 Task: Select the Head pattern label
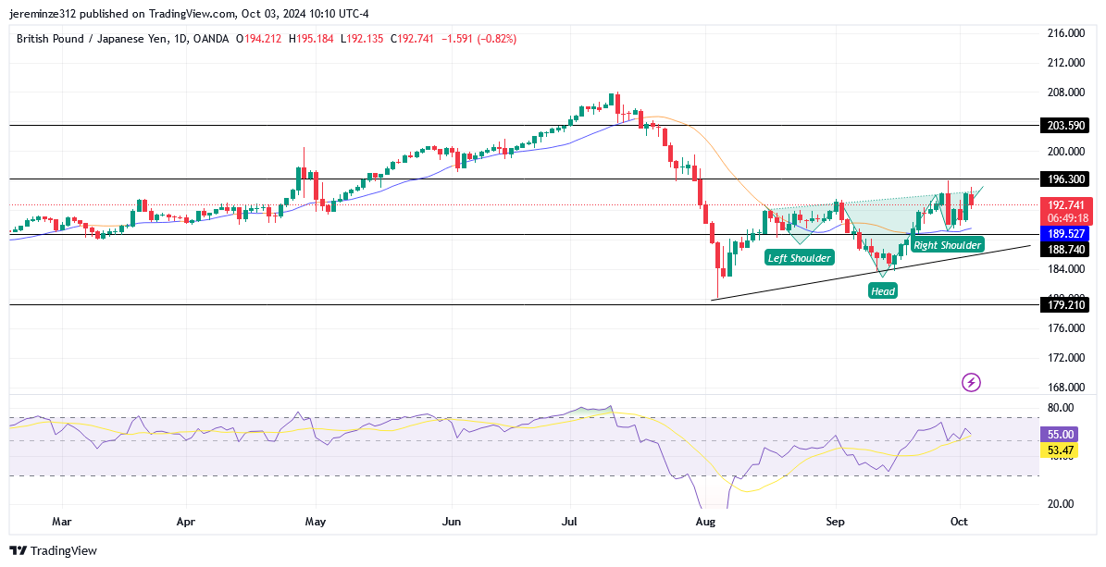[882, 290]
